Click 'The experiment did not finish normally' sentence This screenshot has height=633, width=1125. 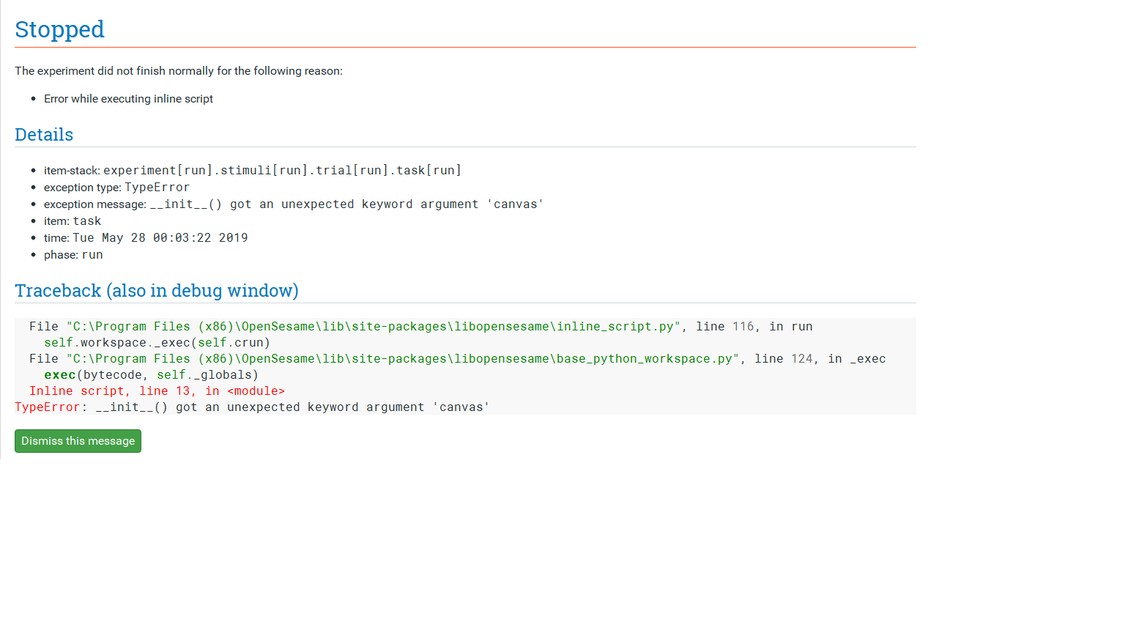(179, 71)
